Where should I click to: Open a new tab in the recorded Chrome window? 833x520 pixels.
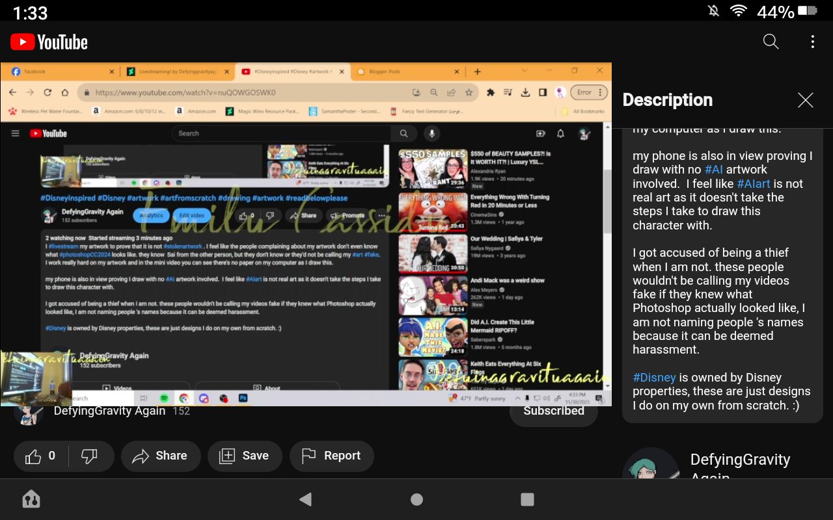pos(477,71)
